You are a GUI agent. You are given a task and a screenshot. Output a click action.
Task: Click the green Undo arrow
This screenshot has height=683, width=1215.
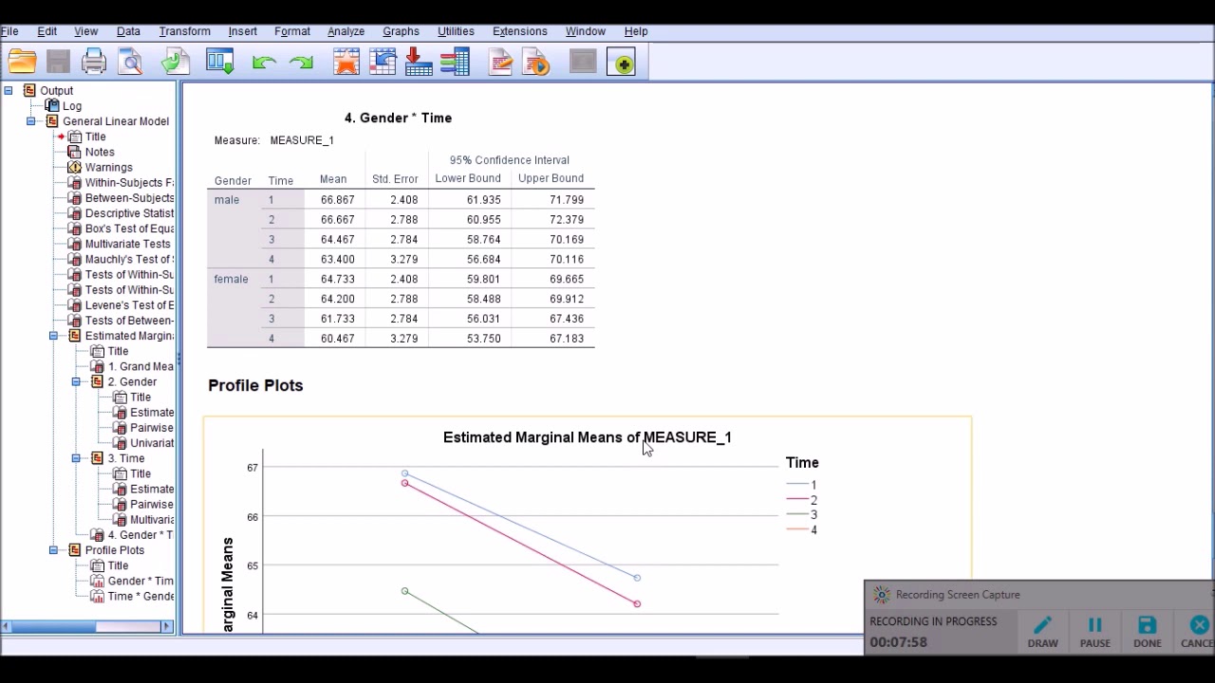265,63
